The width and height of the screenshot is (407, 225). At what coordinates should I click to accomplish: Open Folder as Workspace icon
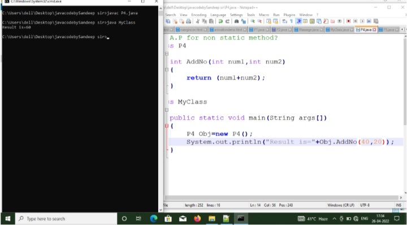tap(332, 21)
